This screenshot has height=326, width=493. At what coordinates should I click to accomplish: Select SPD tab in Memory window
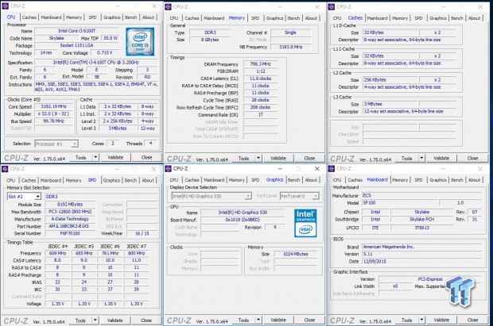tap(255, 18)
